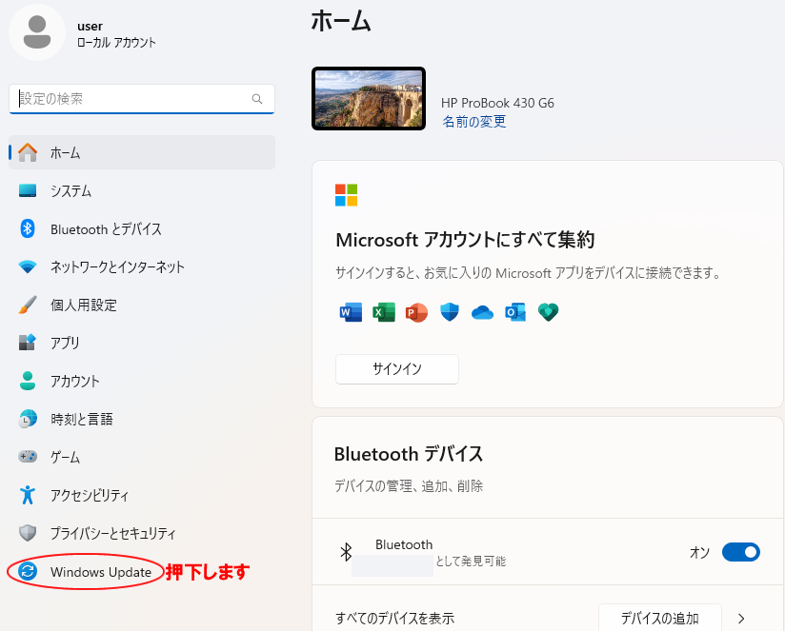Open the システム settings category

[x=142, y=190]
